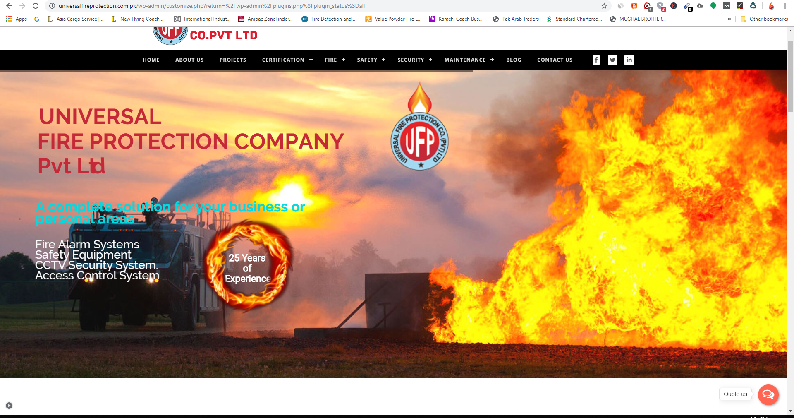Image resolution: width=794 pixels, height=418 pixels.
Task: Bookmark this page with the star icon
Action: click(604, 6)
